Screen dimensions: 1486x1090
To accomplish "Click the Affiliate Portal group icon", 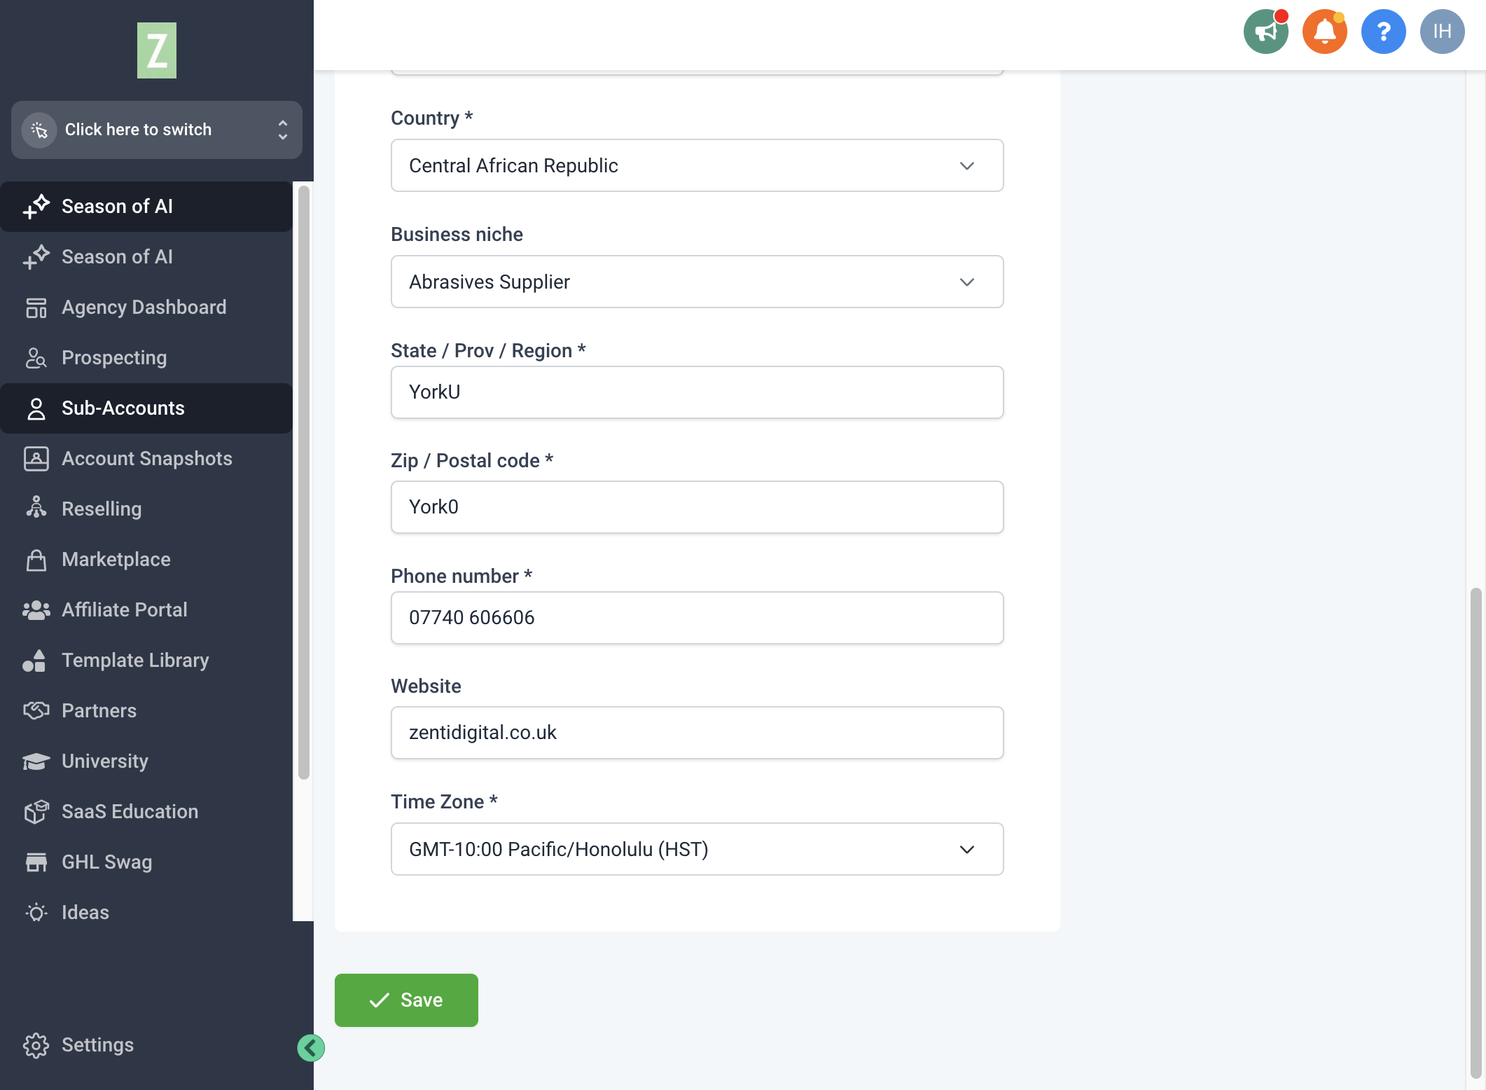I will [x=36, y=610].
